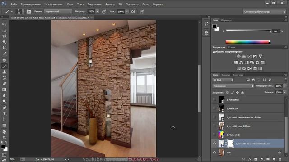The image size is (289, 162).
Task: Open the Файл menu
Action: pyautogui.click(x=14, y=4)
